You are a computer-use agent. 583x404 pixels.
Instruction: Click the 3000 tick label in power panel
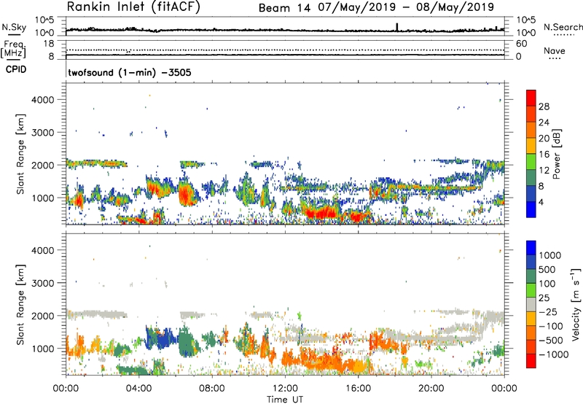43,133
